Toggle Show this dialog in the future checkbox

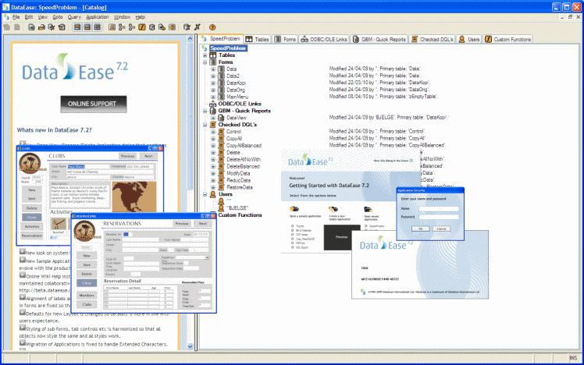(x=411, y=161)
